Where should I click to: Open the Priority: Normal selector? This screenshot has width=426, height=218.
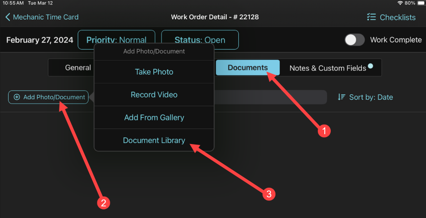116,40
